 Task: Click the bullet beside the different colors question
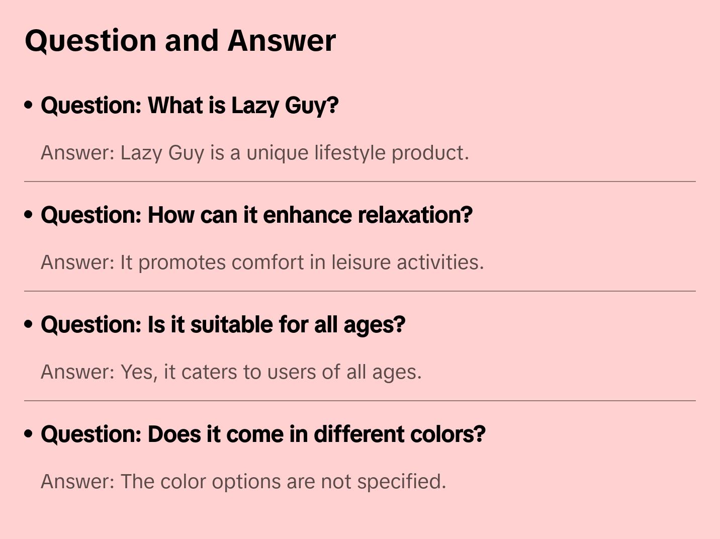click(29, 434)
